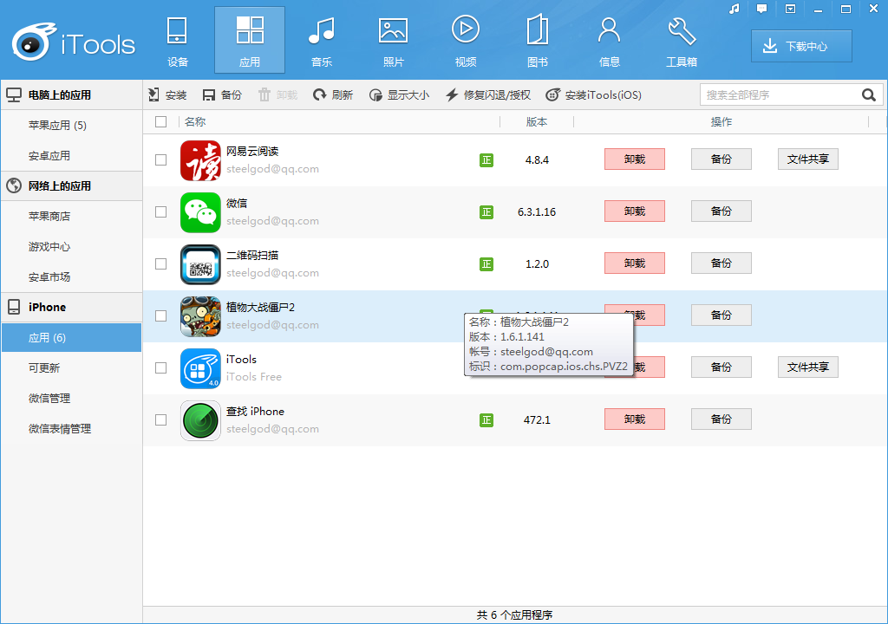Viewport: 888px width, 624px height.
Task: Uninstall 二维码扫描 with 卸载 button
Action: [x=635, y=263]
